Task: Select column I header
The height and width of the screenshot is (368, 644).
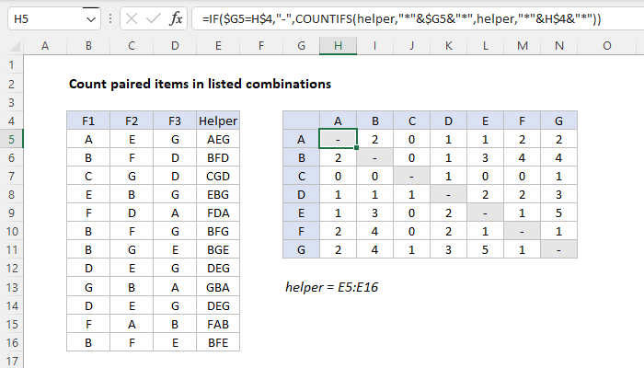Action: coord(374,46)
